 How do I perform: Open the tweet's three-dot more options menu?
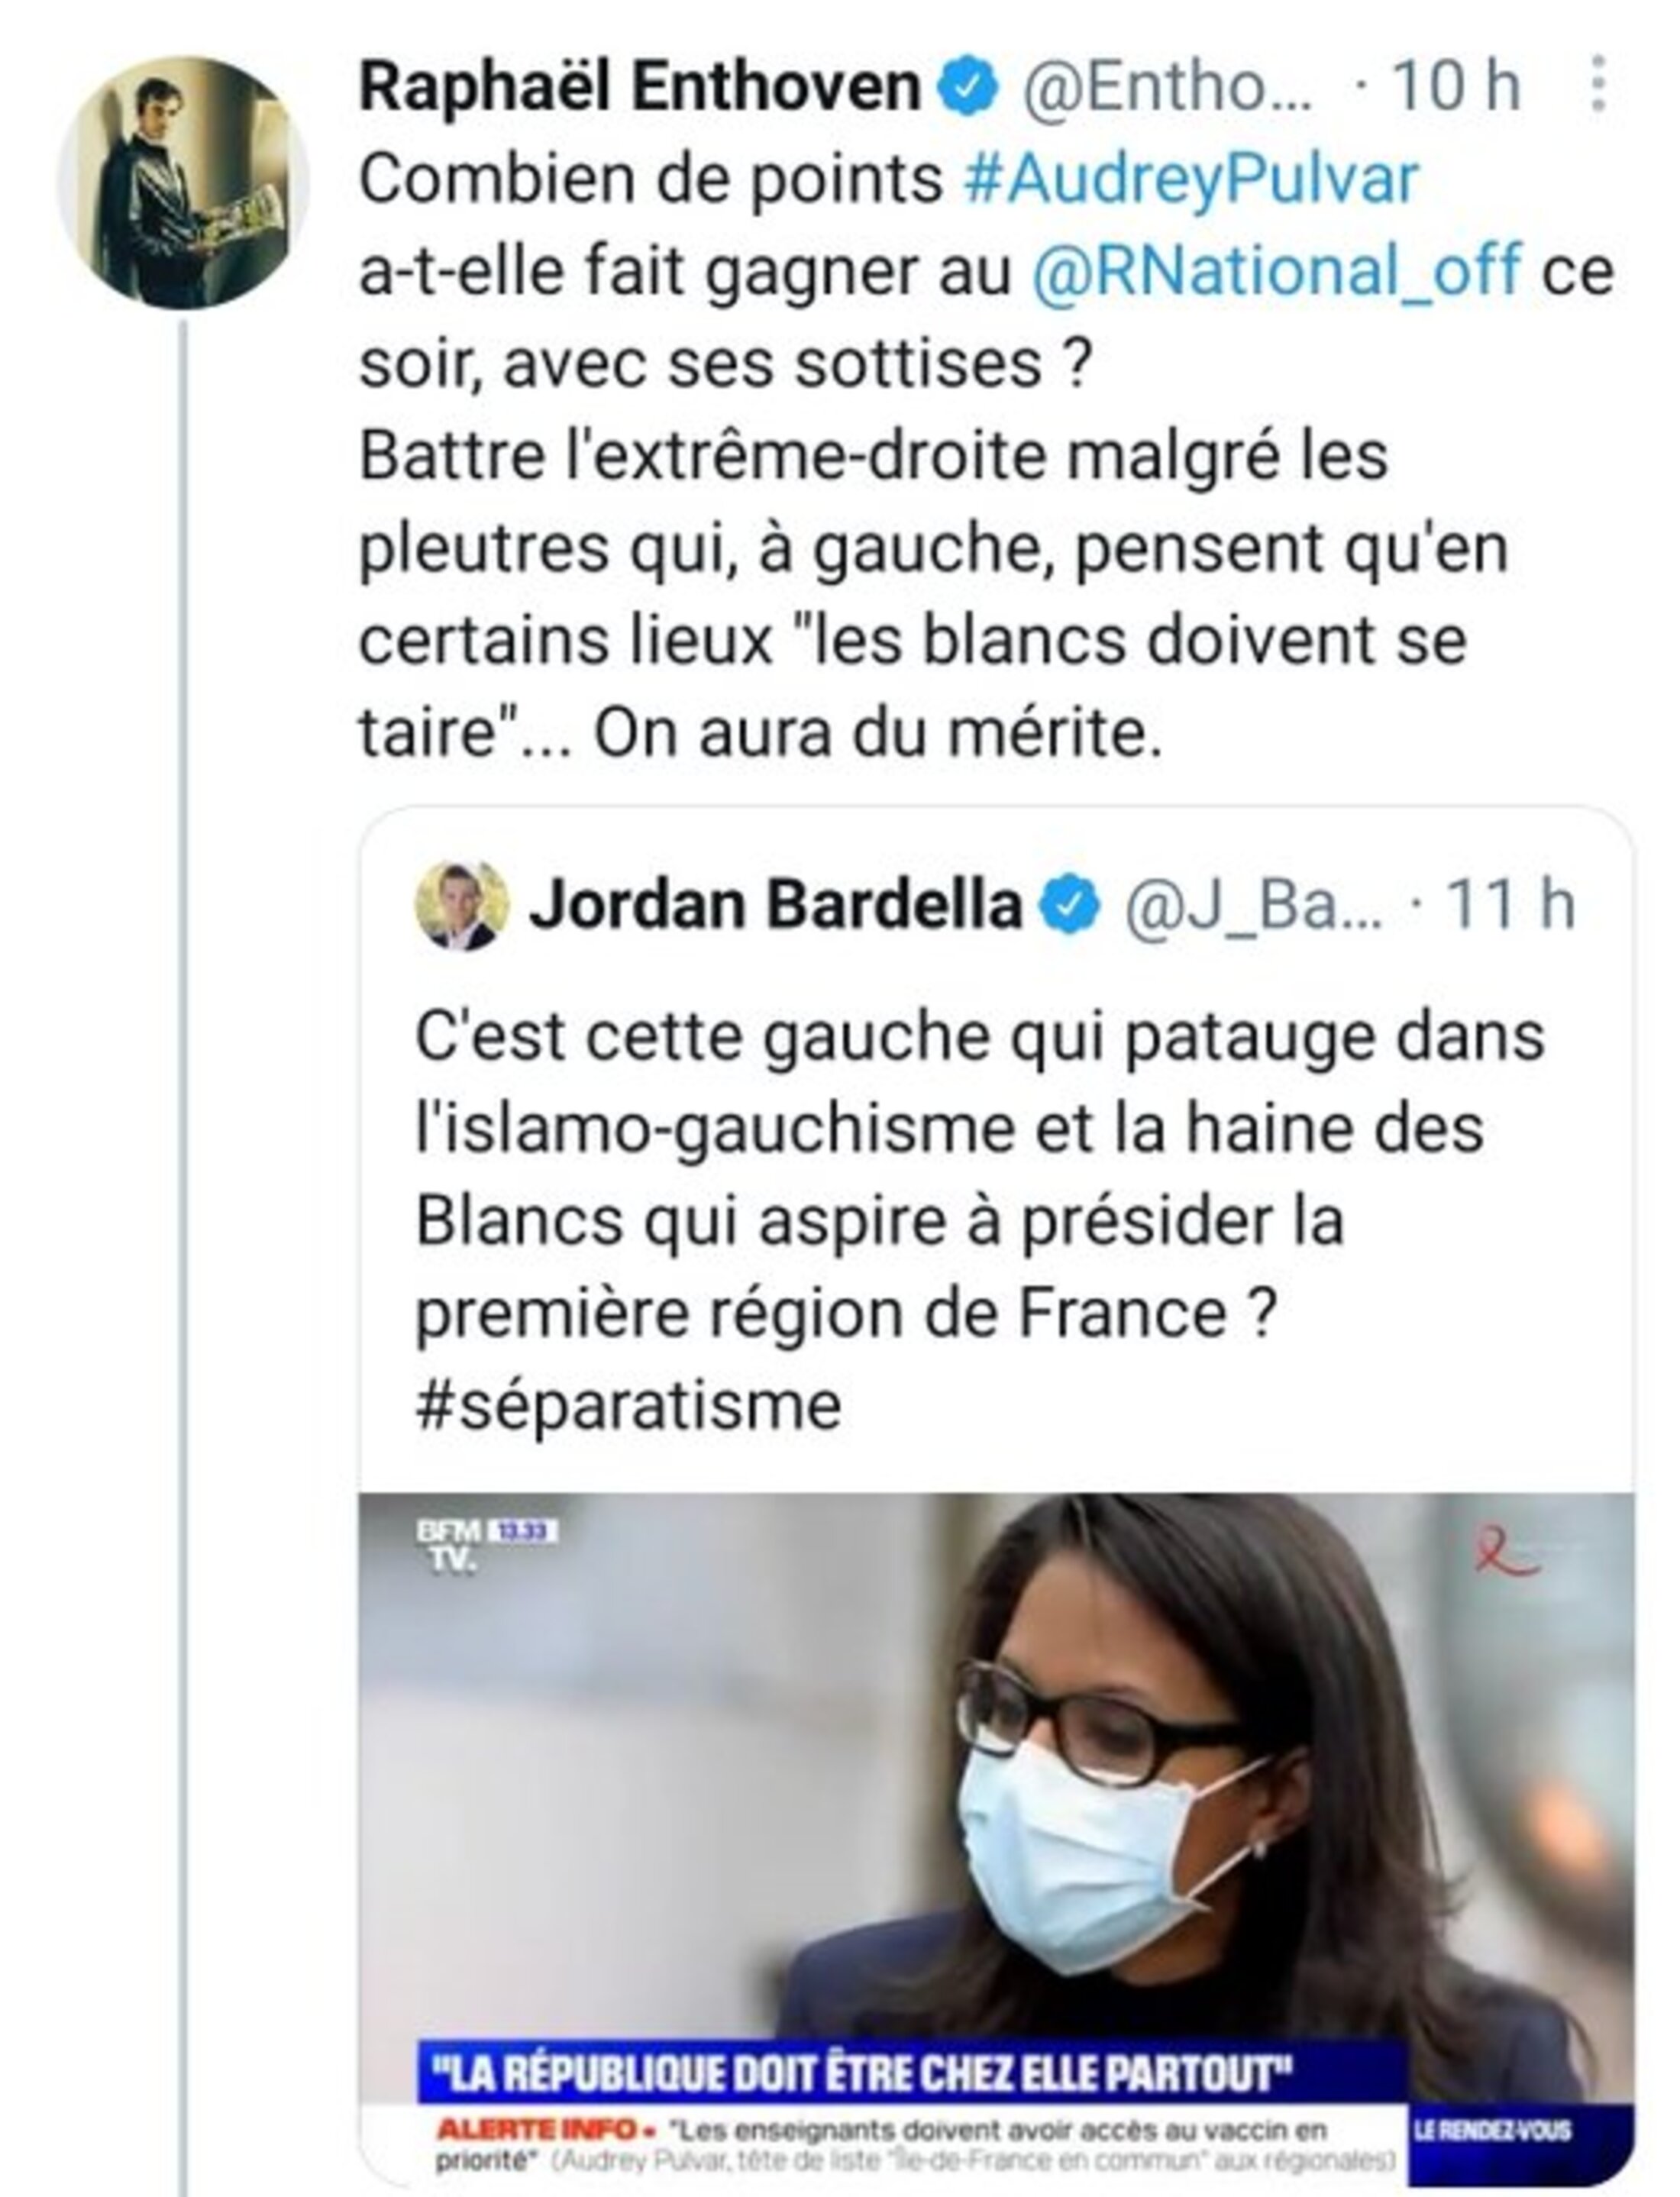[1598, 84]
